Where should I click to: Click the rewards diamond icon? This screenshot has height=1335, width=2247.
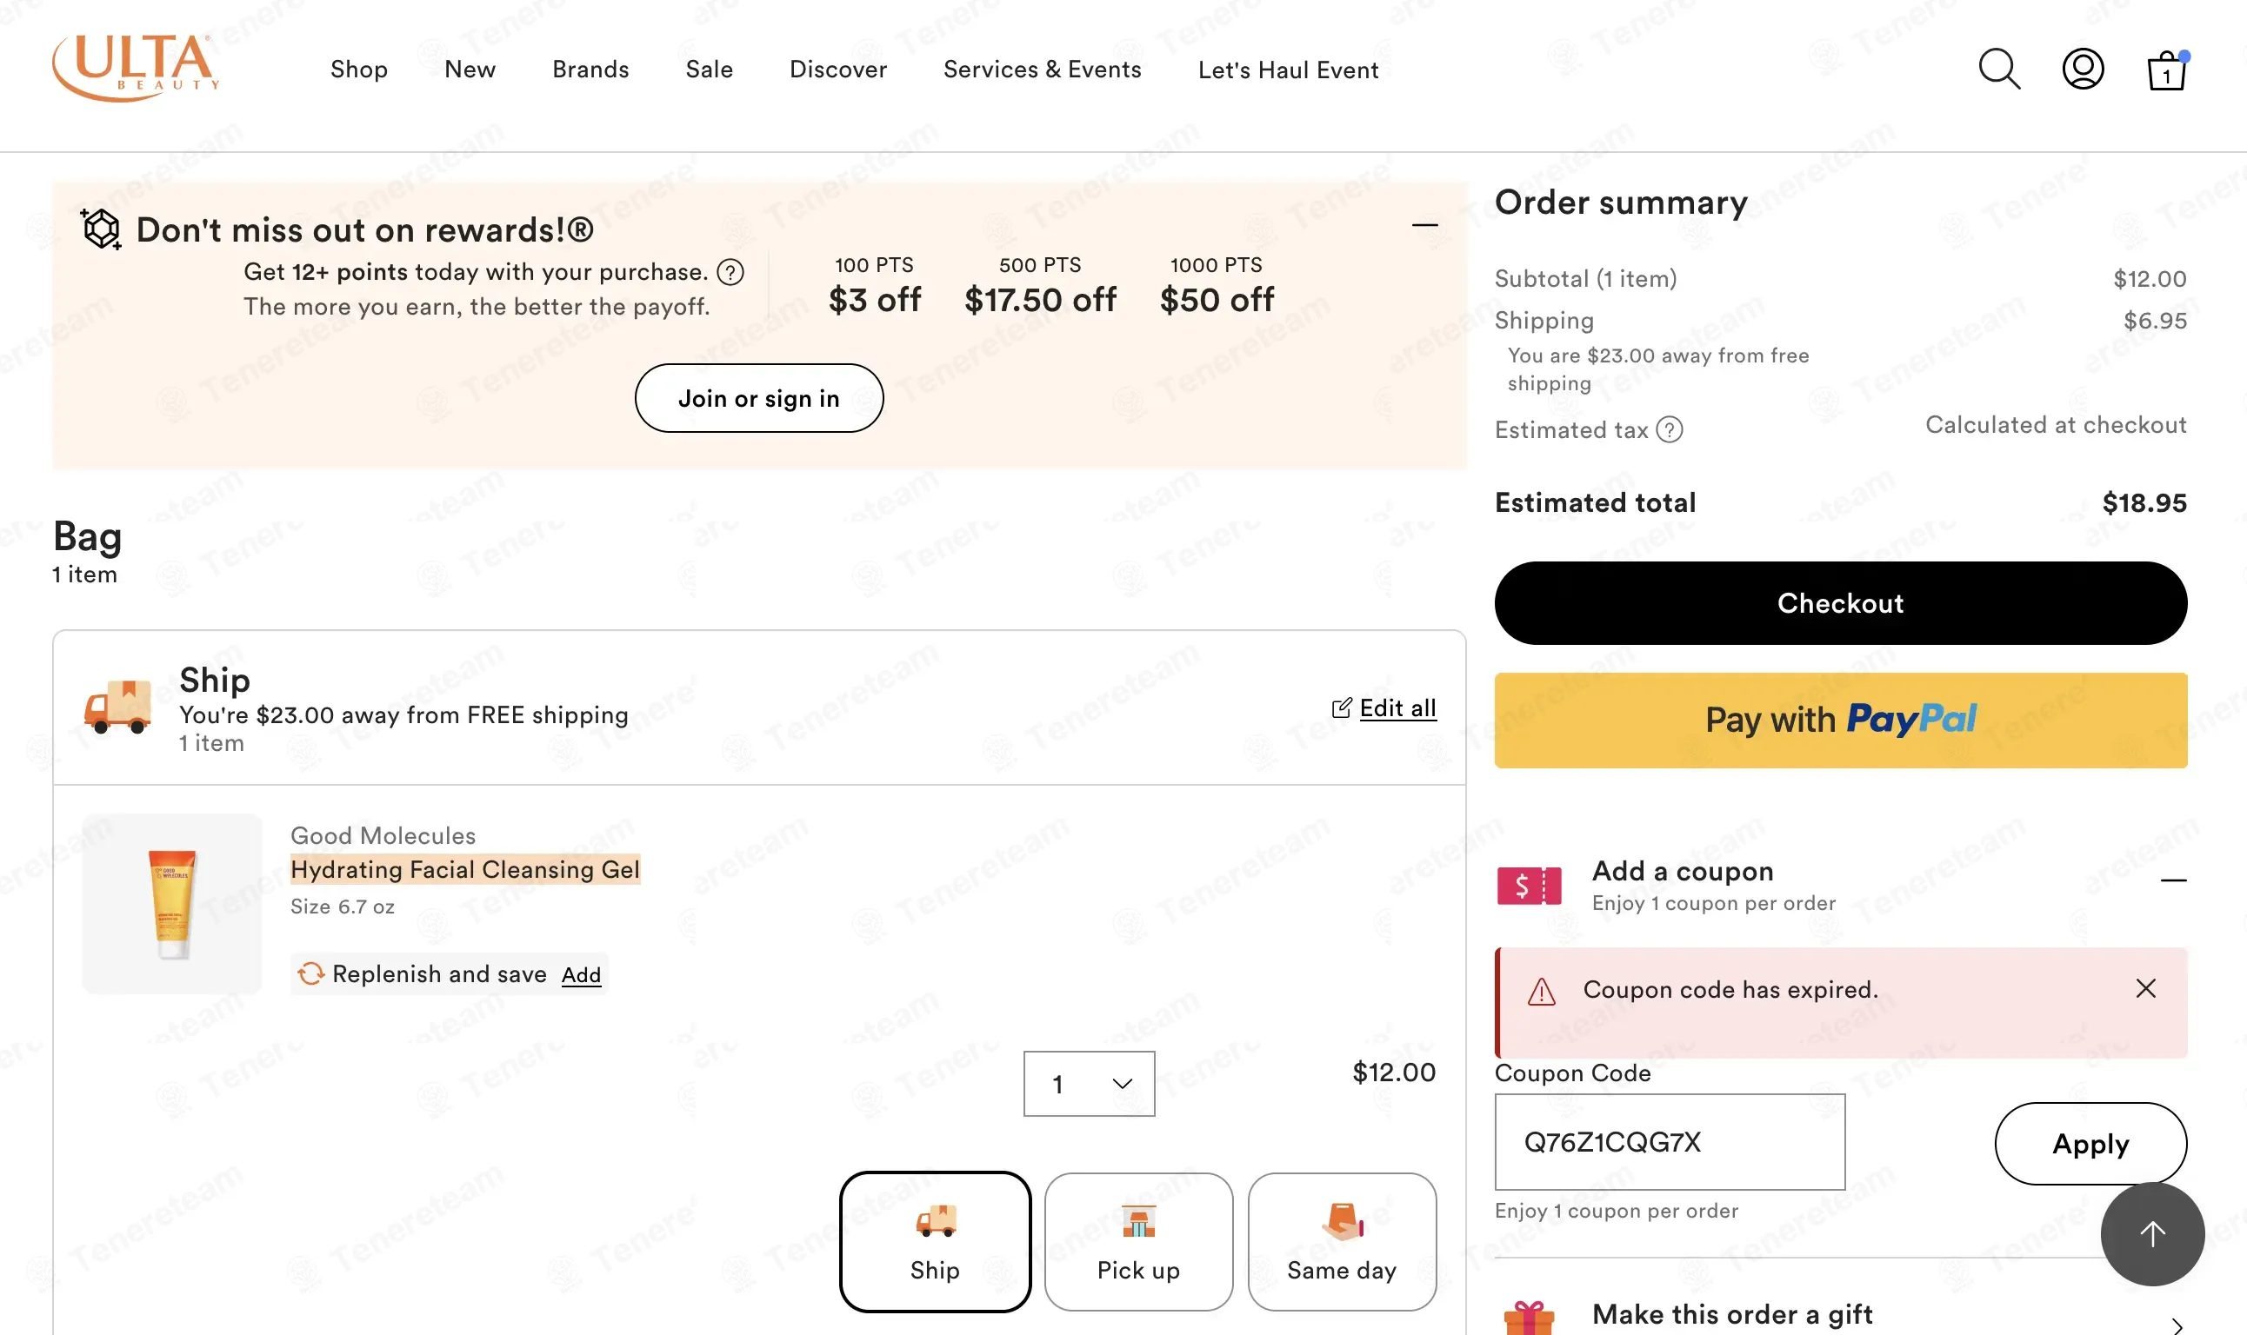click(101, 229)
